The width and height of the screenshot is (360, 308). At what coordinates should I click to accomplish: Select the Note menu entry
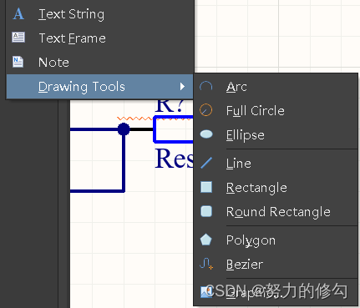pyautogui.click(x=100, y=62)
